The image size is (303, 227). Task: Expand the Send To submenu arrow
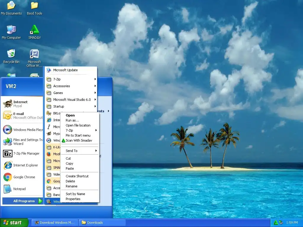point(96,151)
